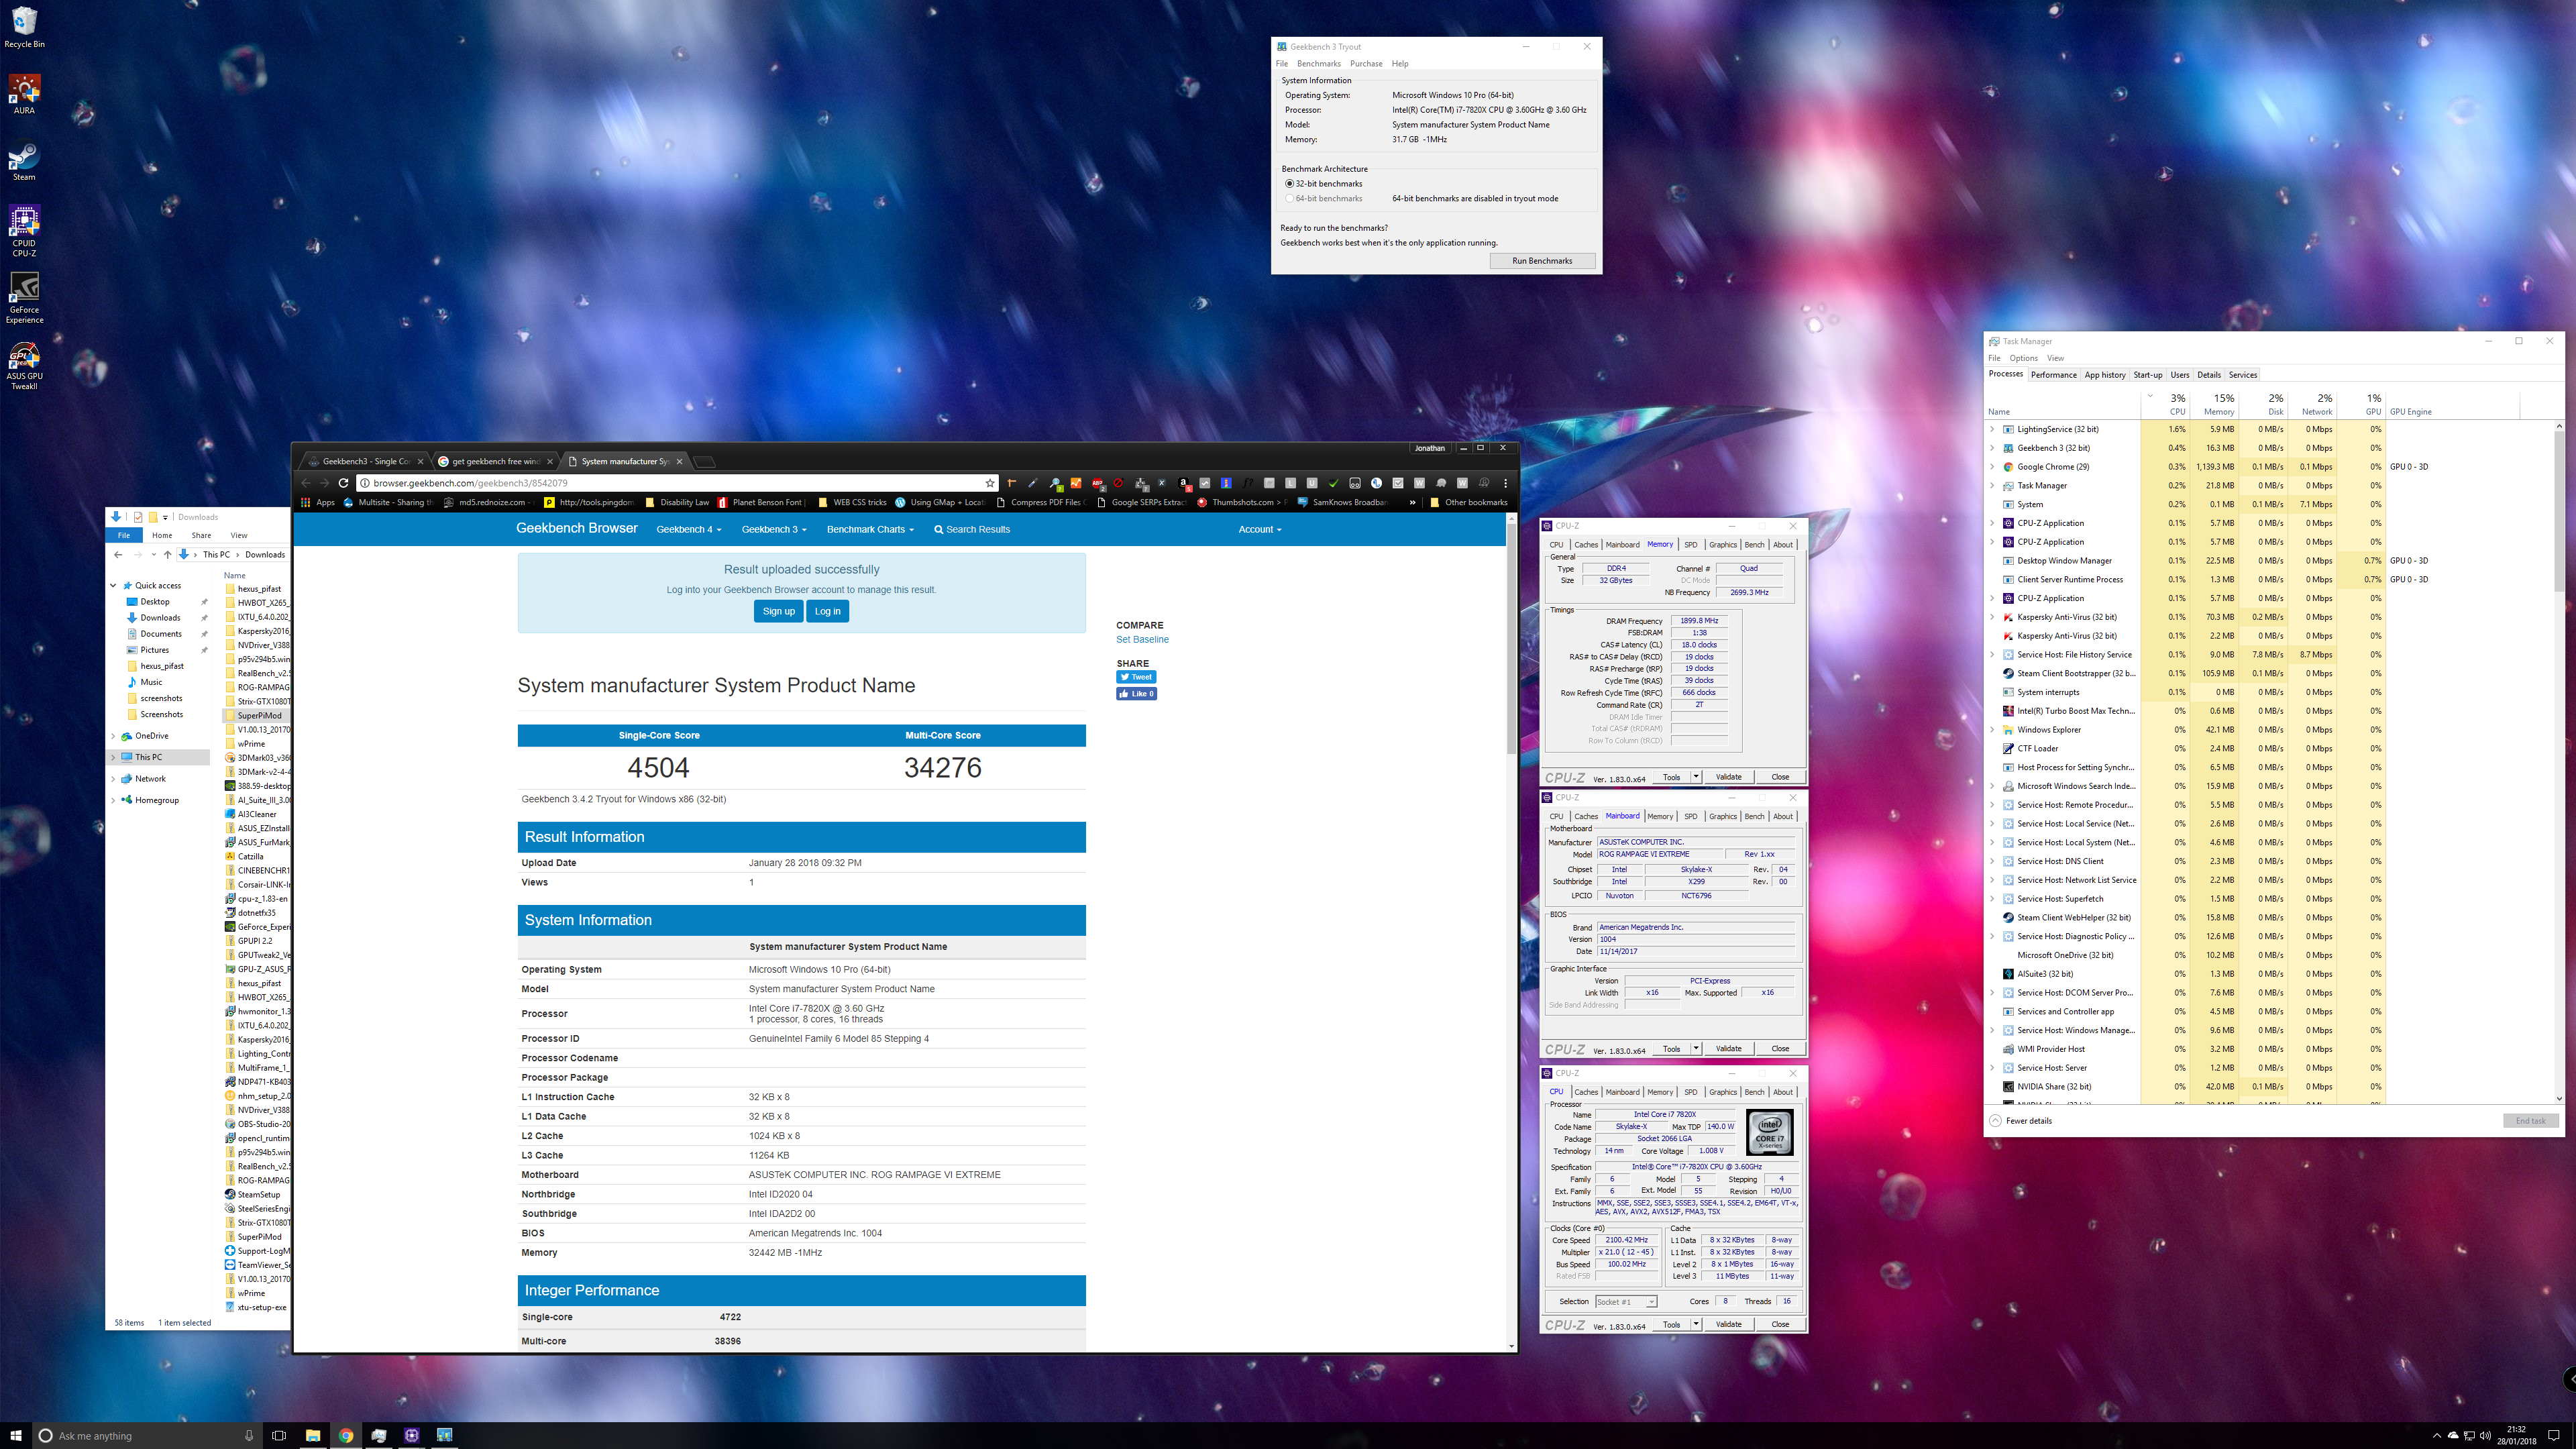Viewport: 2576px width, 1449px height.
Task: Click the CPU-Z taskbar icon
Action: 411,1435
